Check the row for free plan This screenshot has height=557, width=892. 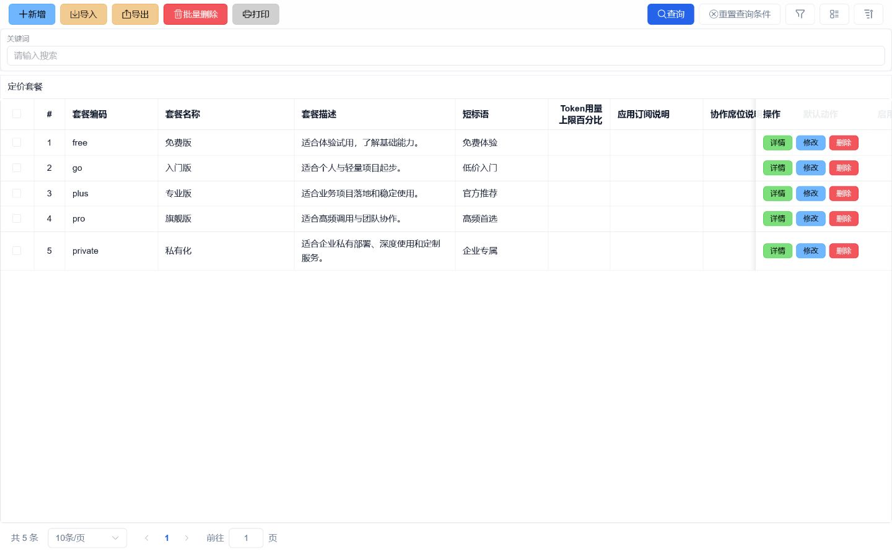tap(17, 142)
